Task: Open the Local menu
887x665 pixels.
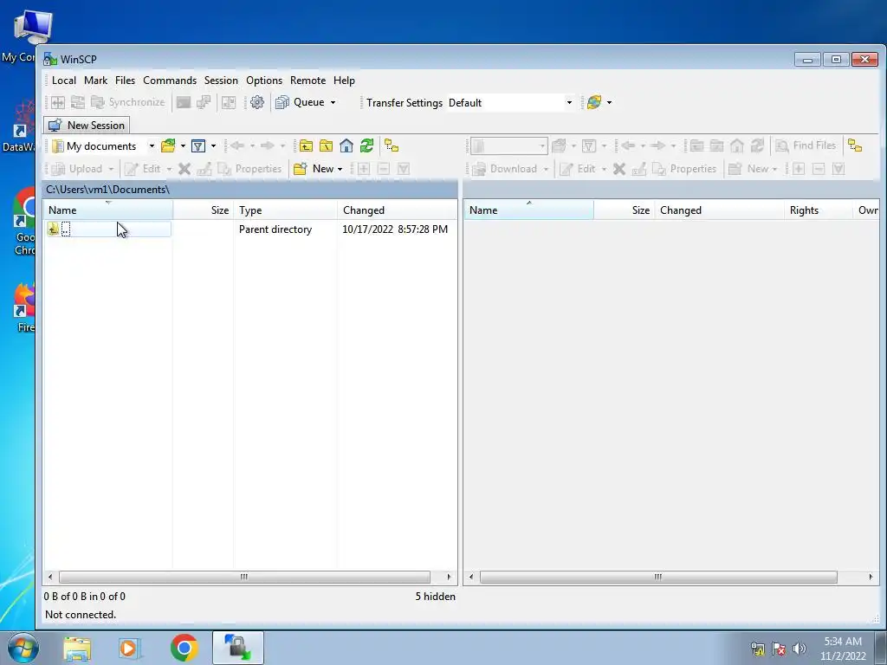Action: (x=64, y=81)
